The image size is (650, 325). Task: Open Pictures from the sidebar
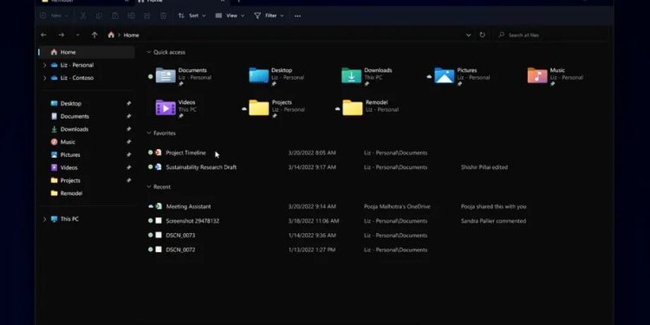click(70, 155)
